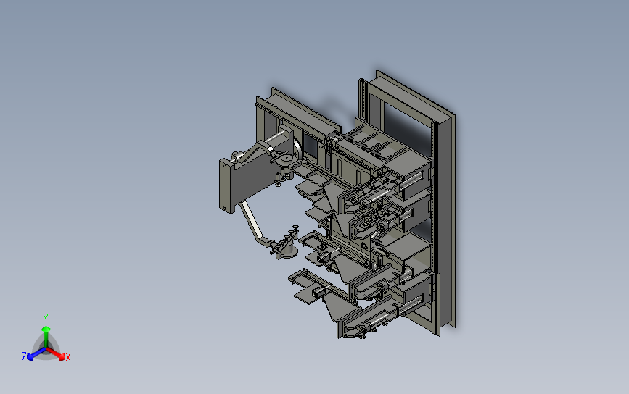Select the 3D machine assembly model

point(337,204)
